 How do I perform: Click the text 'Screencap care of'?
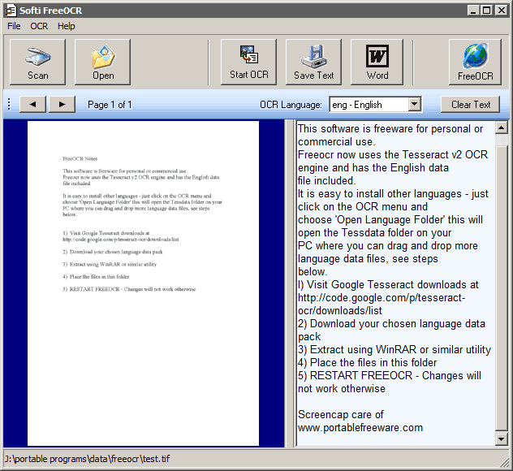pos(341,415)
